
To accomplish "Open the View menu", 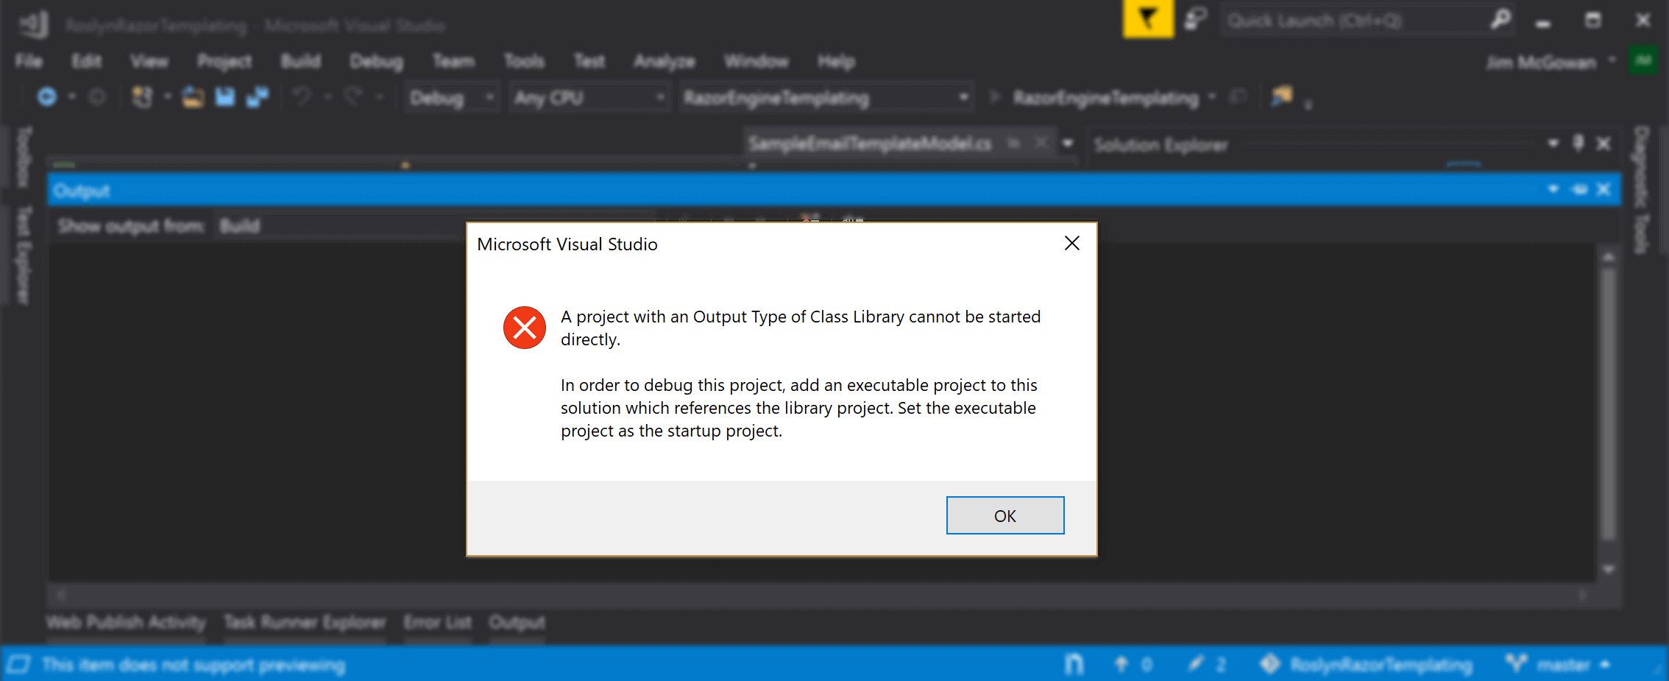I will [x=149, y=61].
